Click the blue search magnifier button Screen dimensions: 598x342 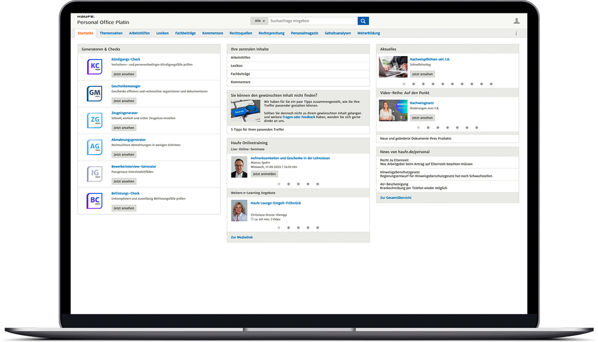tap(363, 21)
